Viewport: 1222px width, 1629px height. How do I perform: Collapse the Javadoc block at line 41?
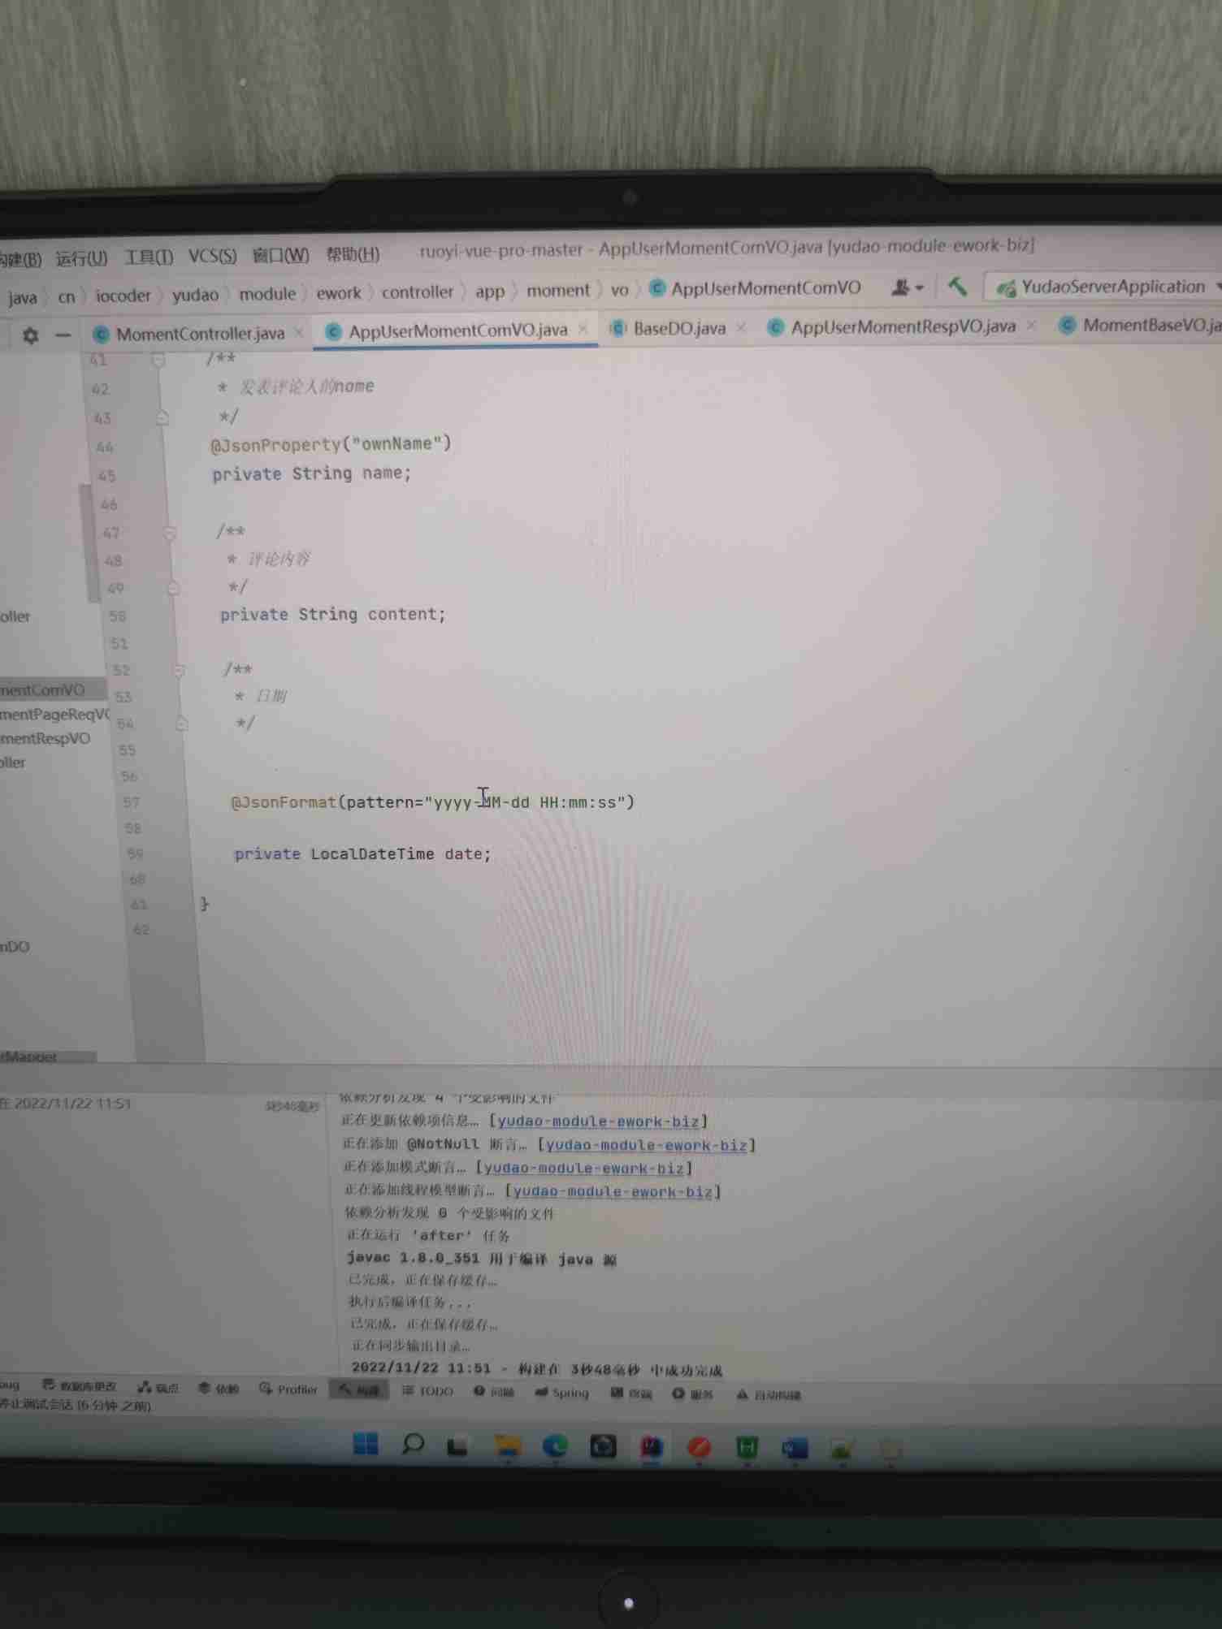159,360
